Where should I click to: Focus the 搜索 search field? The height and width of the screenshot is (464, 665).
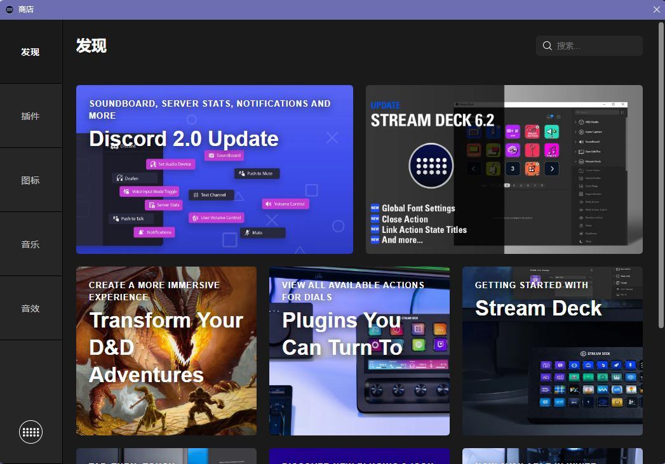click(589, 46)
